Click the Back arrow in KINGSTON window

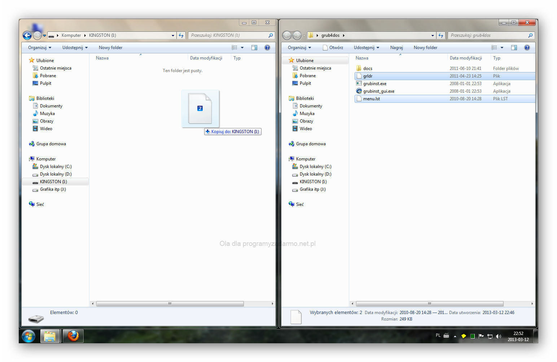27,35
